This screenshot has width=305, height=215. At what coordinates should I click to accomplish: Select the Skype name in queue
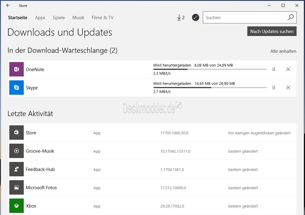point(32,88)
